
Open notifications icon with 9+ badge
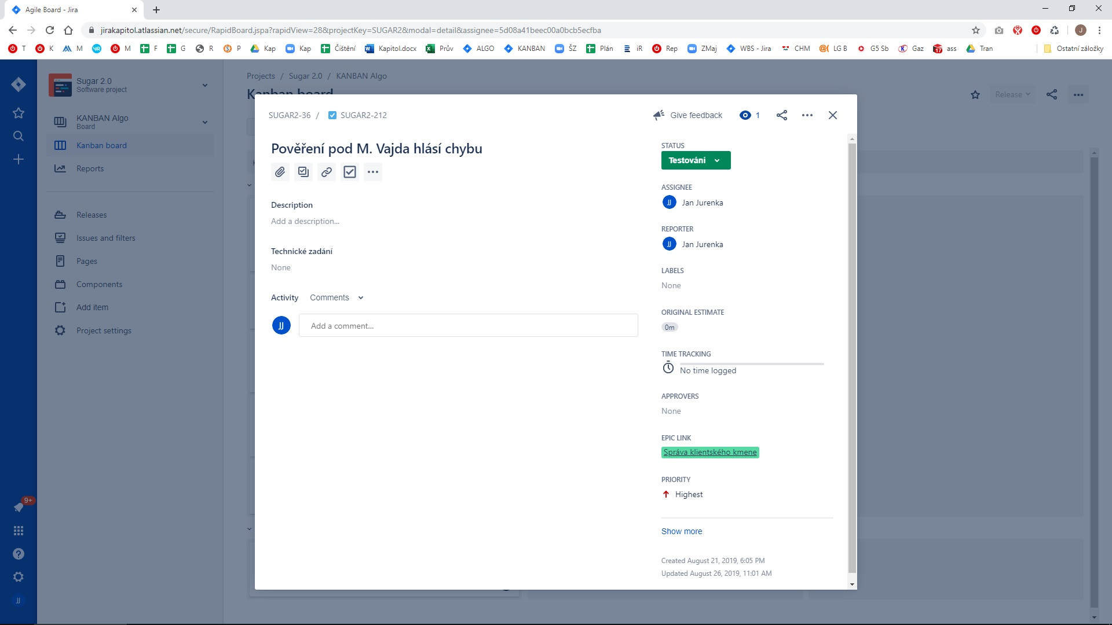tap(19, 508)
